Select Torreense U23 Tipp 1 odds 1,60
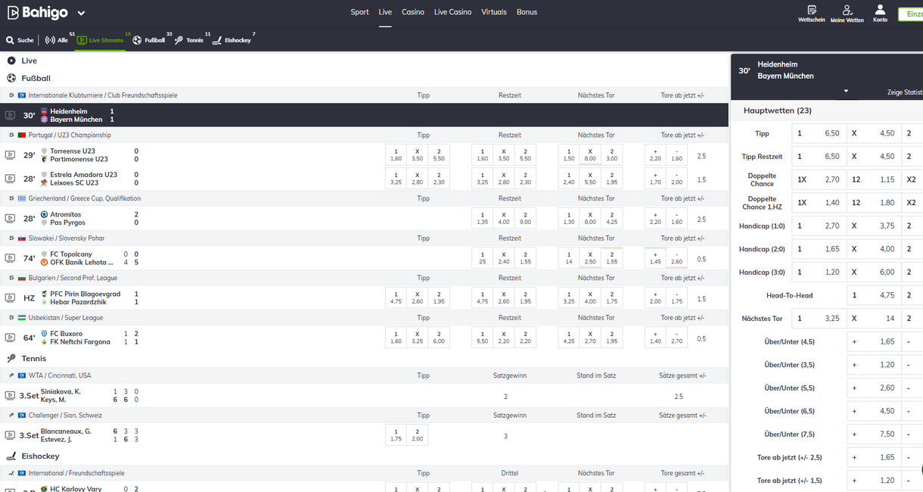923x492 pixels. pyautogui.click(x=396, y=154)
